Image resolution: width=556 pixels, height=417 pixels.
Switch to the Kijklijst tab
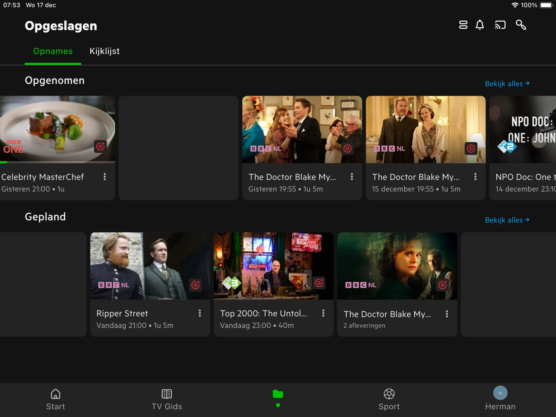click(105, 51)
